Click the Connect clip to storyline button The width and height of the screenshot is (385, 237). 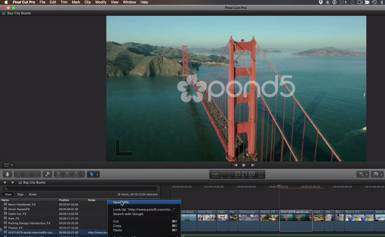click(x=59, y=174)
